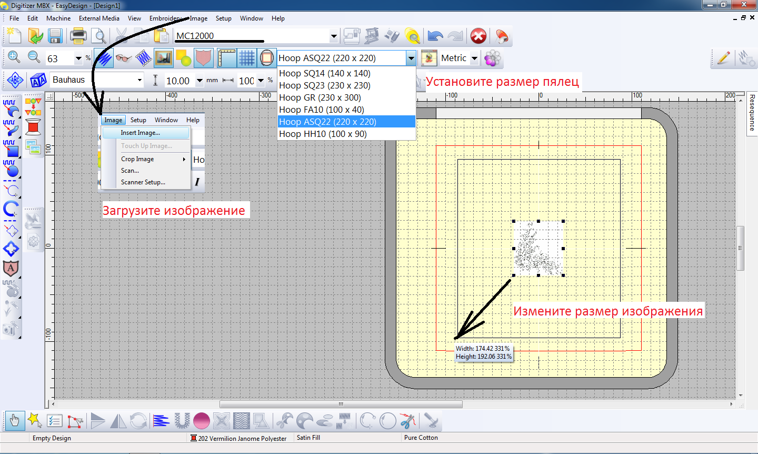Click the red X cancel icon
758x454 pixels.
(x=478, y=36)
